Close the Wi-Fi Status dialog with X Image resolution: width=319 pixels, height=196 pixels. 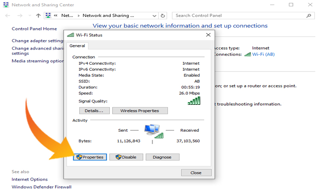[208, 35]
